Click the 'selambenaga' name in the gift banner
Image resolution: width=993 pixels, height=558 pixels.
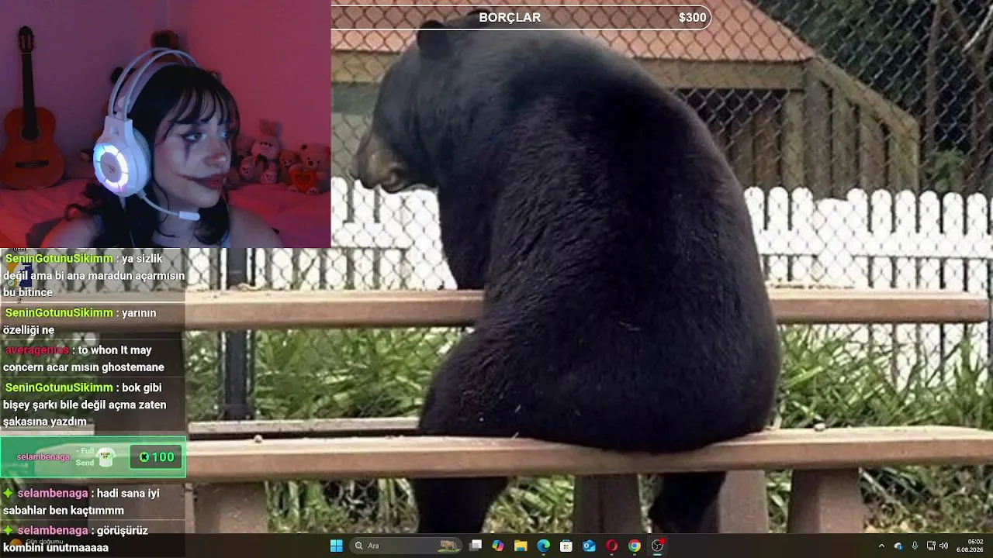[43, 457]
